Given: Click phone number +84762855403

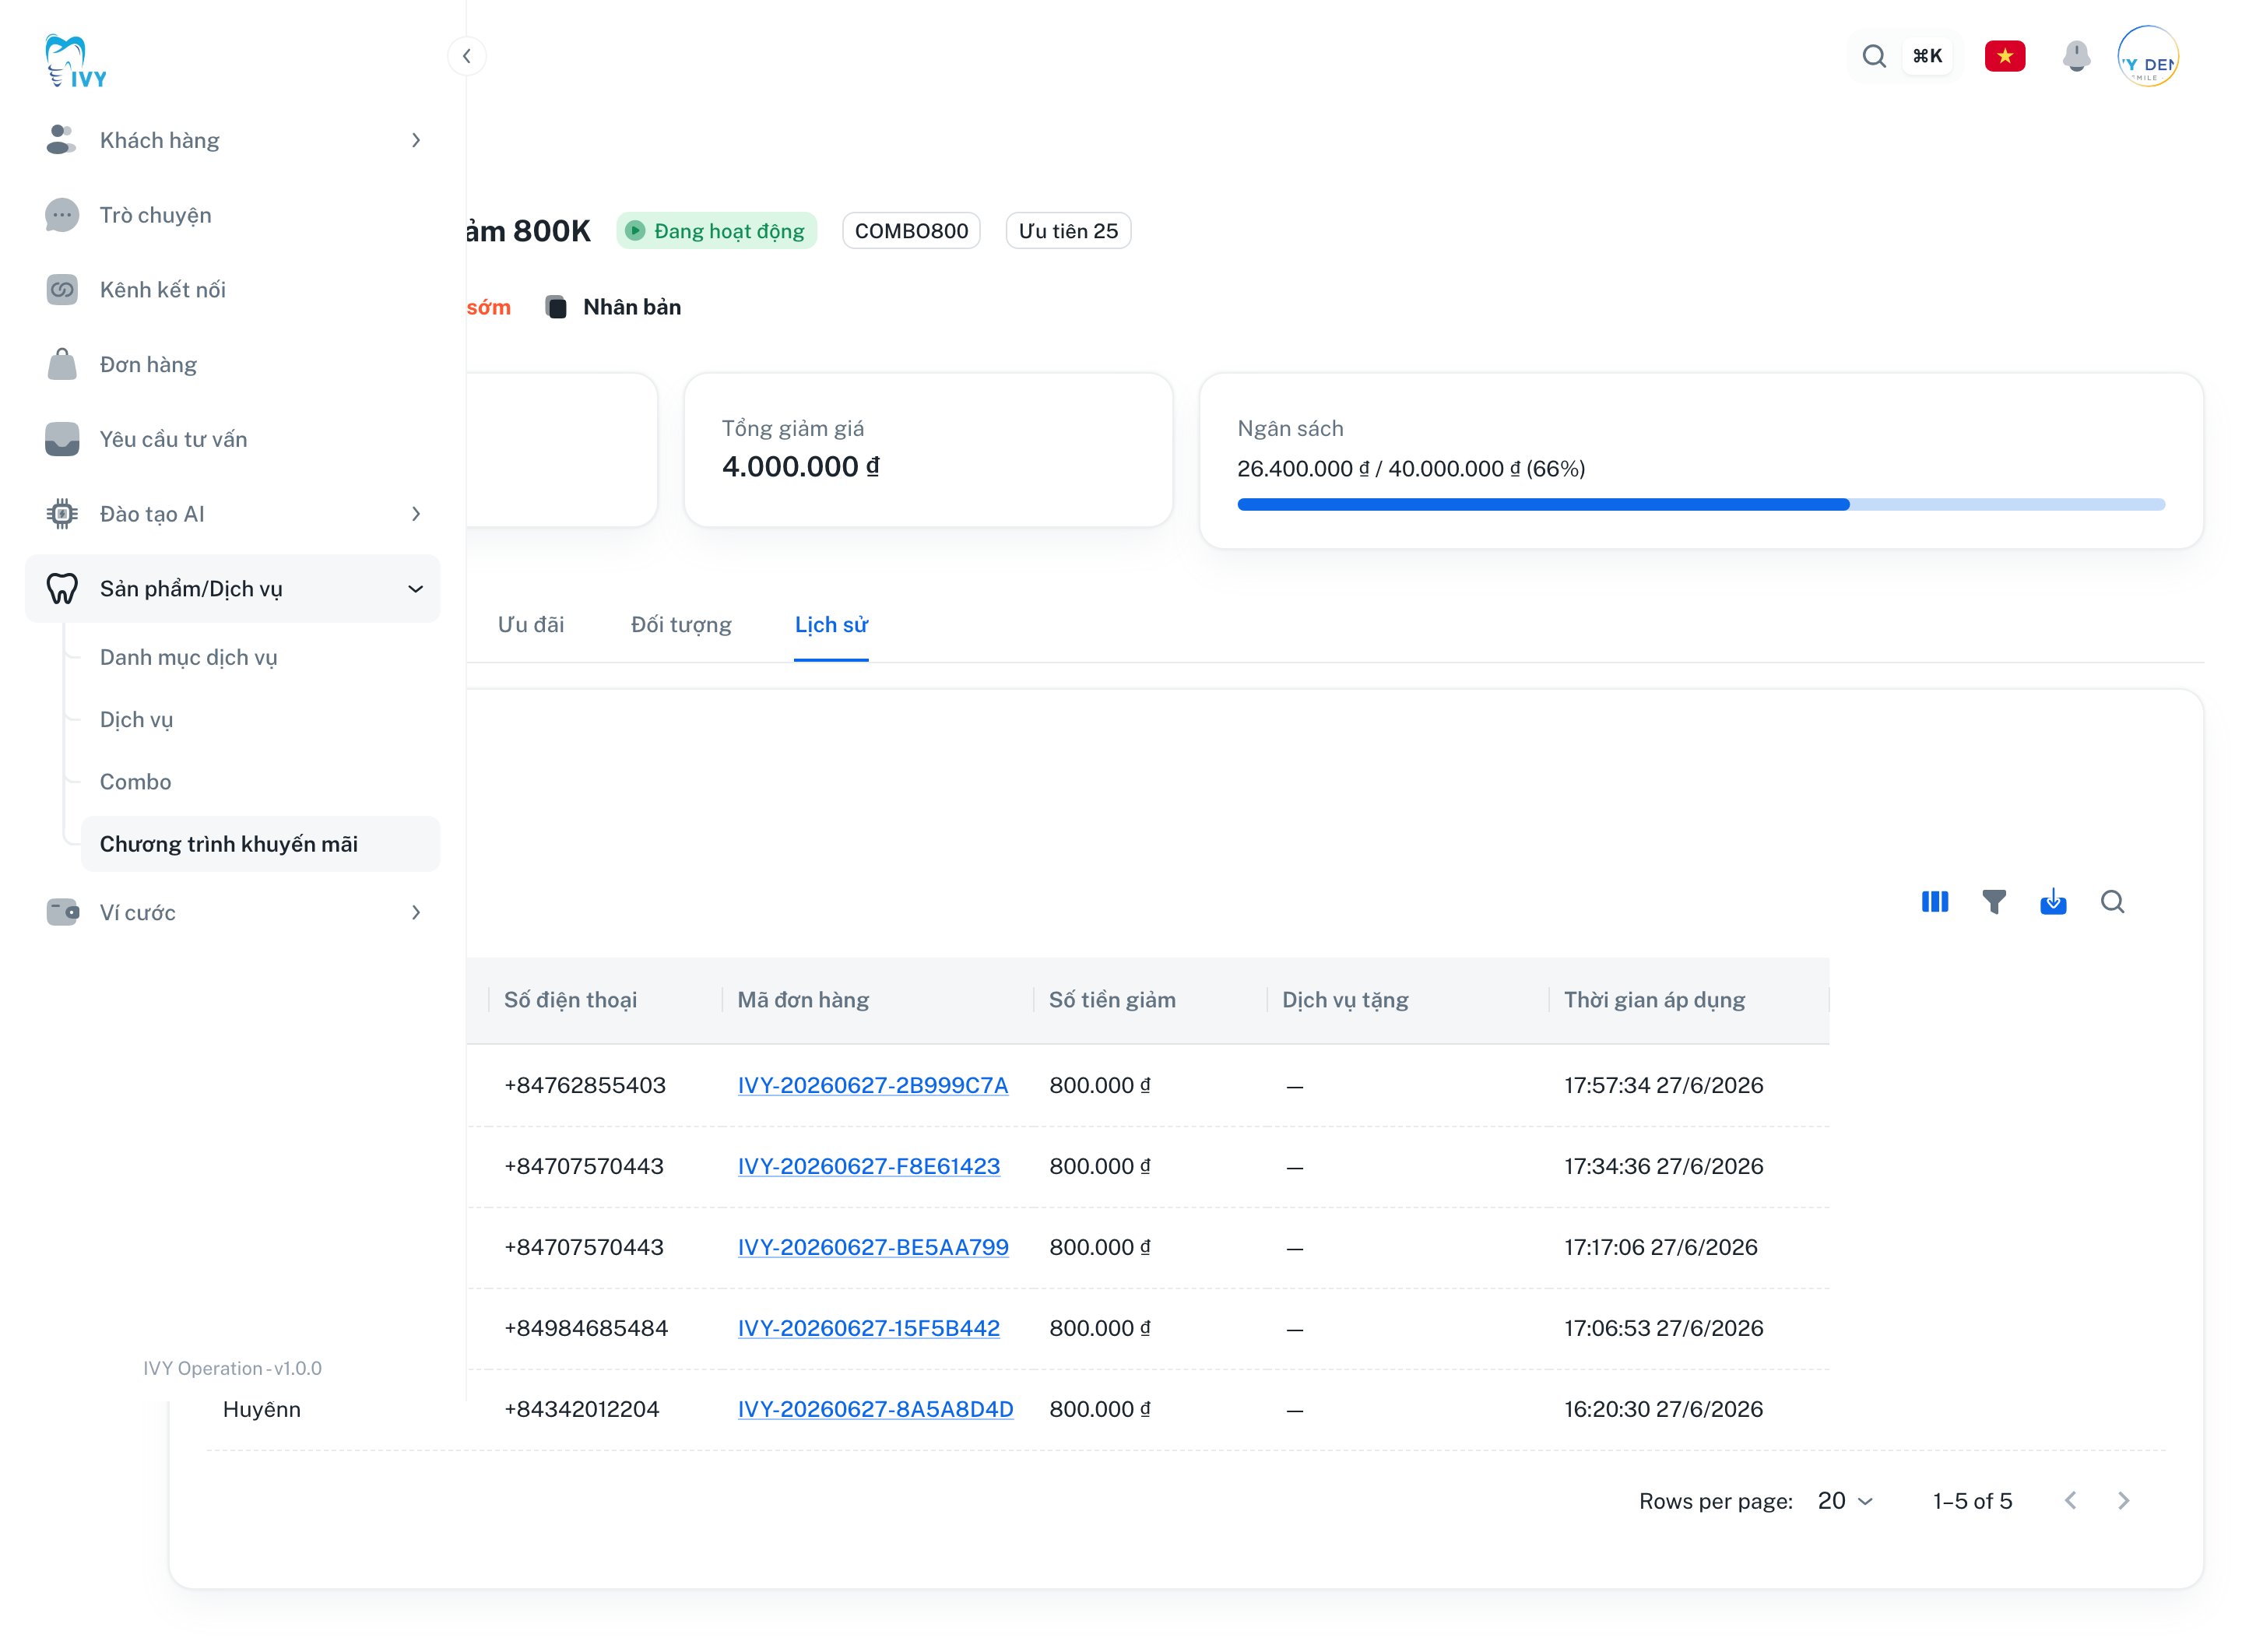Looking at the screenshot, I should tap(584, 1085).
